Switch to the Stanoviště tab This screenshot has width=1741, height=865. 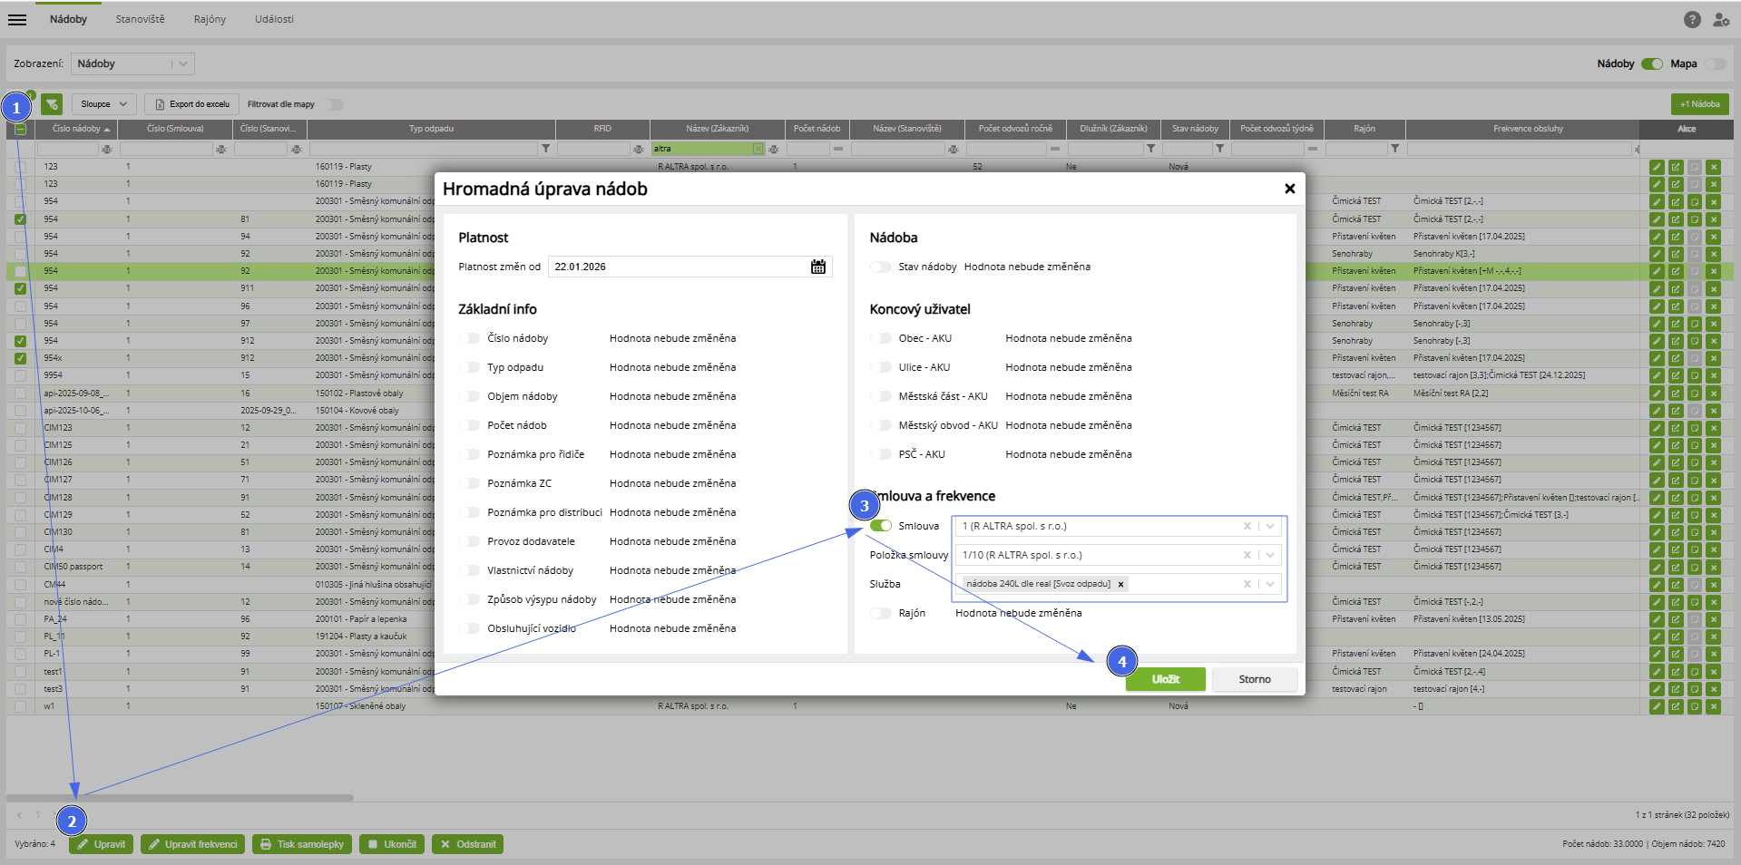[140, 19]
